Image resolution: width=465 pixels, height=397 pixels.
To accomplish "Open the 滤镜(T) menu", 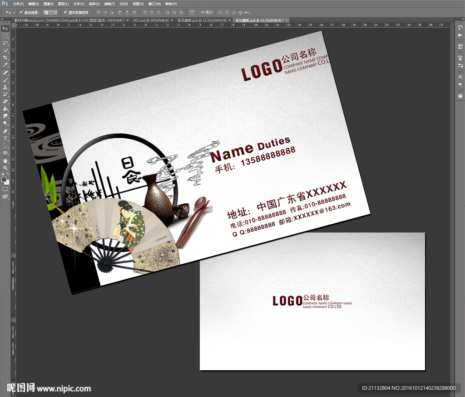I will tap(109, 4).
